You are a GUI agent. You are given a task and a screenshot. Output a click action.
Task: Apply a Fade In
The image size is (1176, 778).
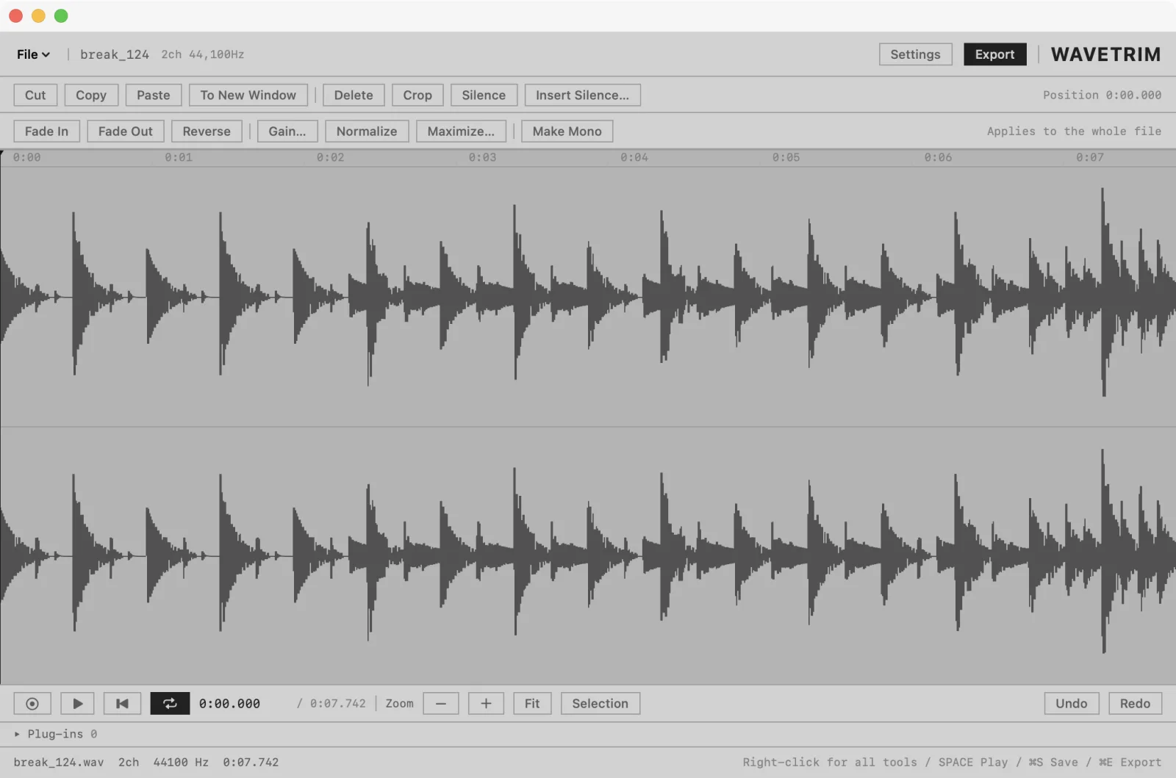click(46, 131)
